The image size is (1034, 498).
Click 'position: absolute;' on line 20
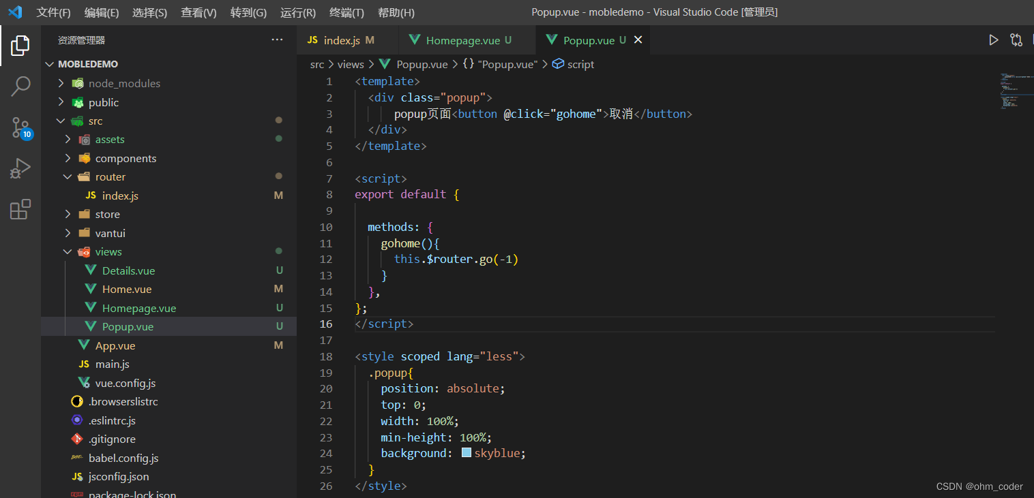pyautogui.click(x=443, y=388)
